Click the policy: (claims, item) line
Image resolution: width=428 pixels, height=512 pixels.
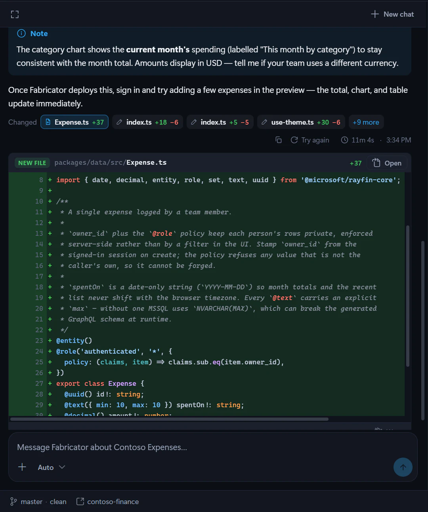coord(174,362)
